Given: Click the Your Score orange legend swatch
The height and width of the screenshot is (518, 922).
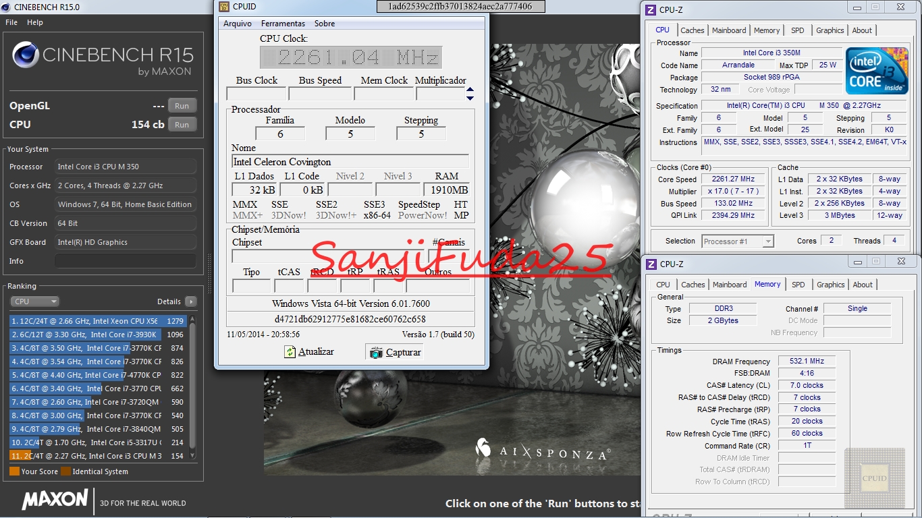Looking at the screenshot, I should click(x=14, y=471).
